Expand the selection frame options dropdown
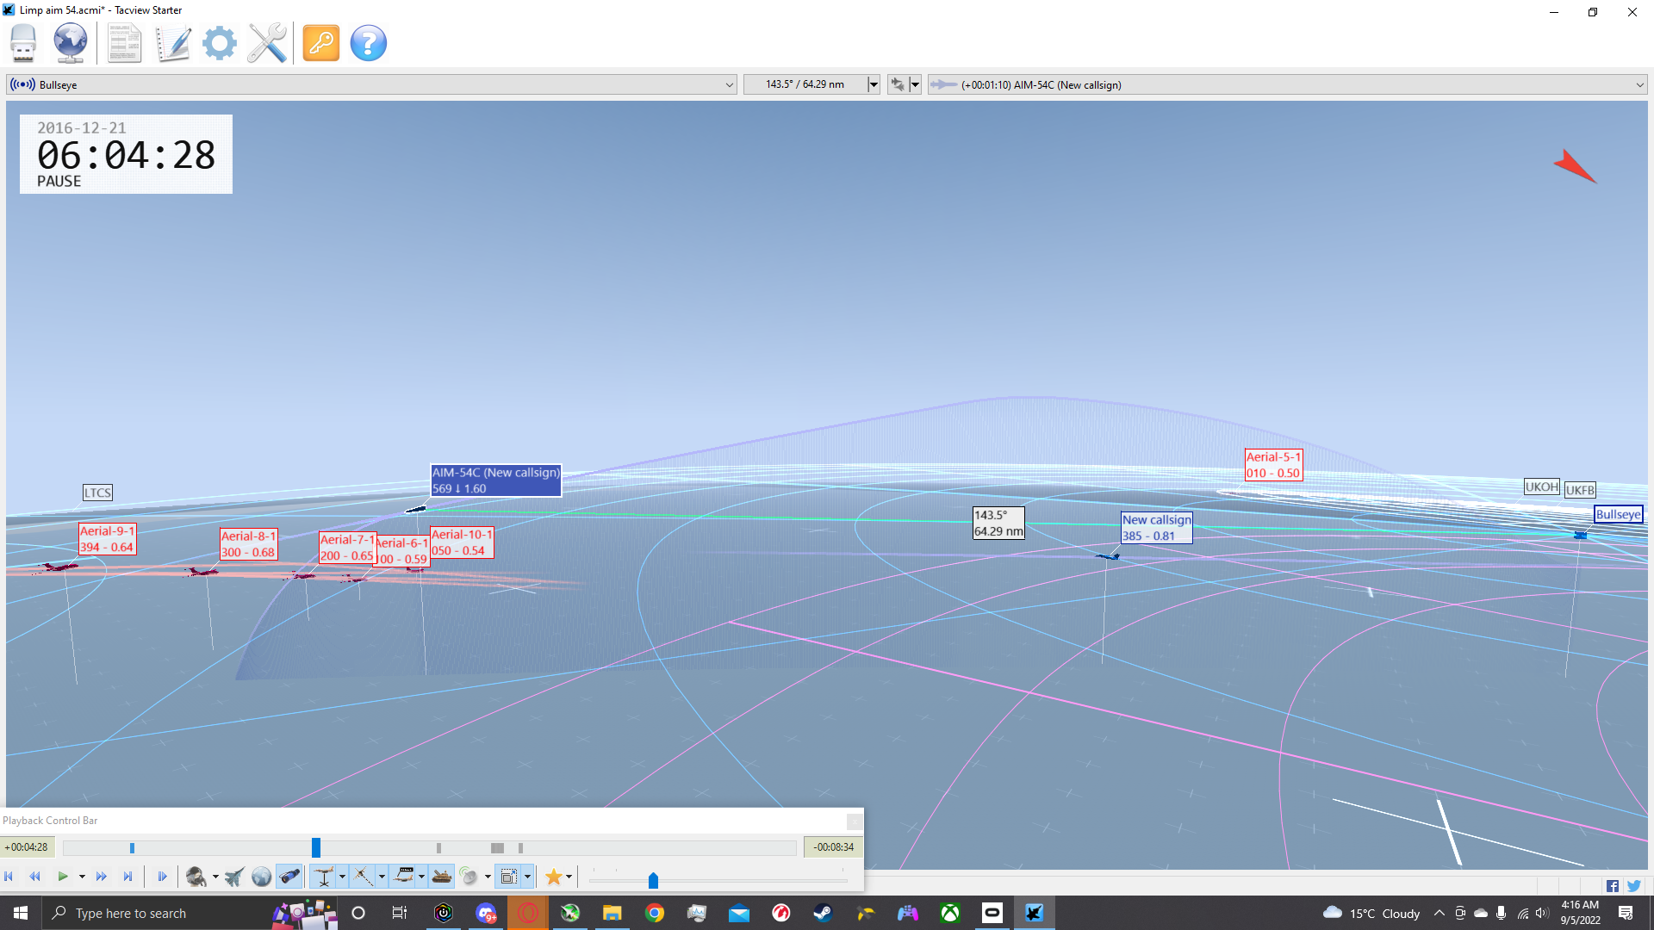 click(x=527, y=877)
